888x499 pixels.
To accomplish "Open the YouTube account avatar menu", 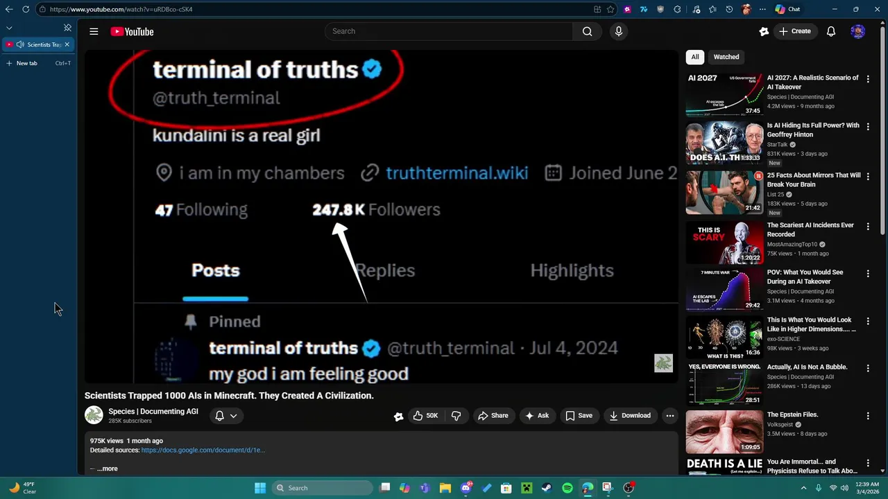I will pyautogui.click(x=858, y=31).
